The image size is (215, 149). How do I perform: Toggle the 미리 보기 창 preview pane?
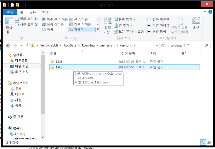[26, 19]
